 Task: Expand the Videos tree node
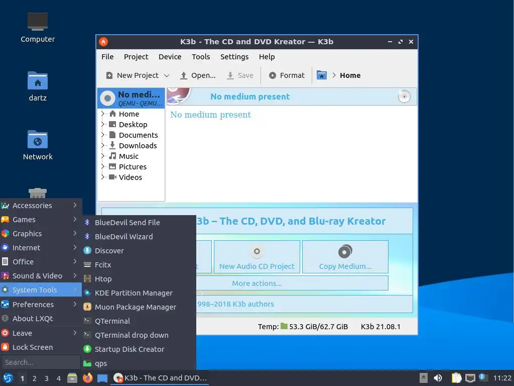pyautogui.click(x=103, y=176)
